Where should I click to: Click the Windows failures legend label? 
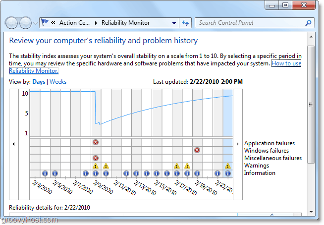[x=267, y=151]
